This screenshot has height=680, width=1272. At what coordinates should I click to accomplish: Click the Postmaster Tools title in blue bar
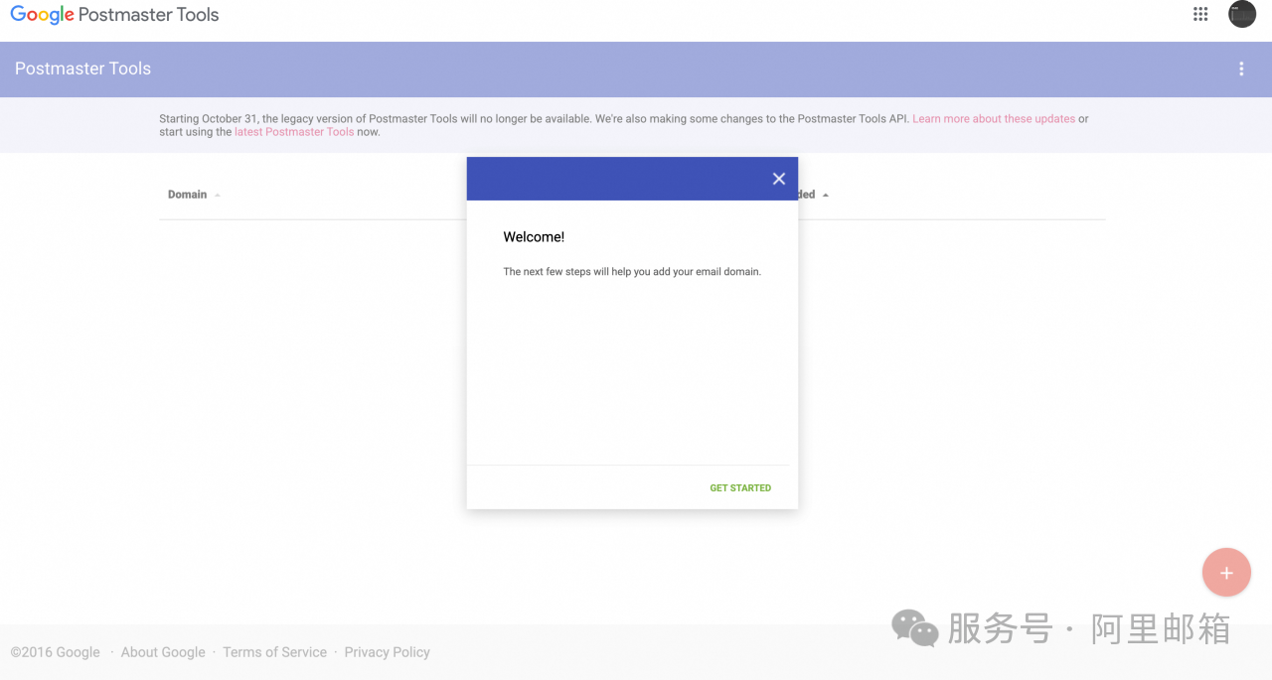(83, 68)
